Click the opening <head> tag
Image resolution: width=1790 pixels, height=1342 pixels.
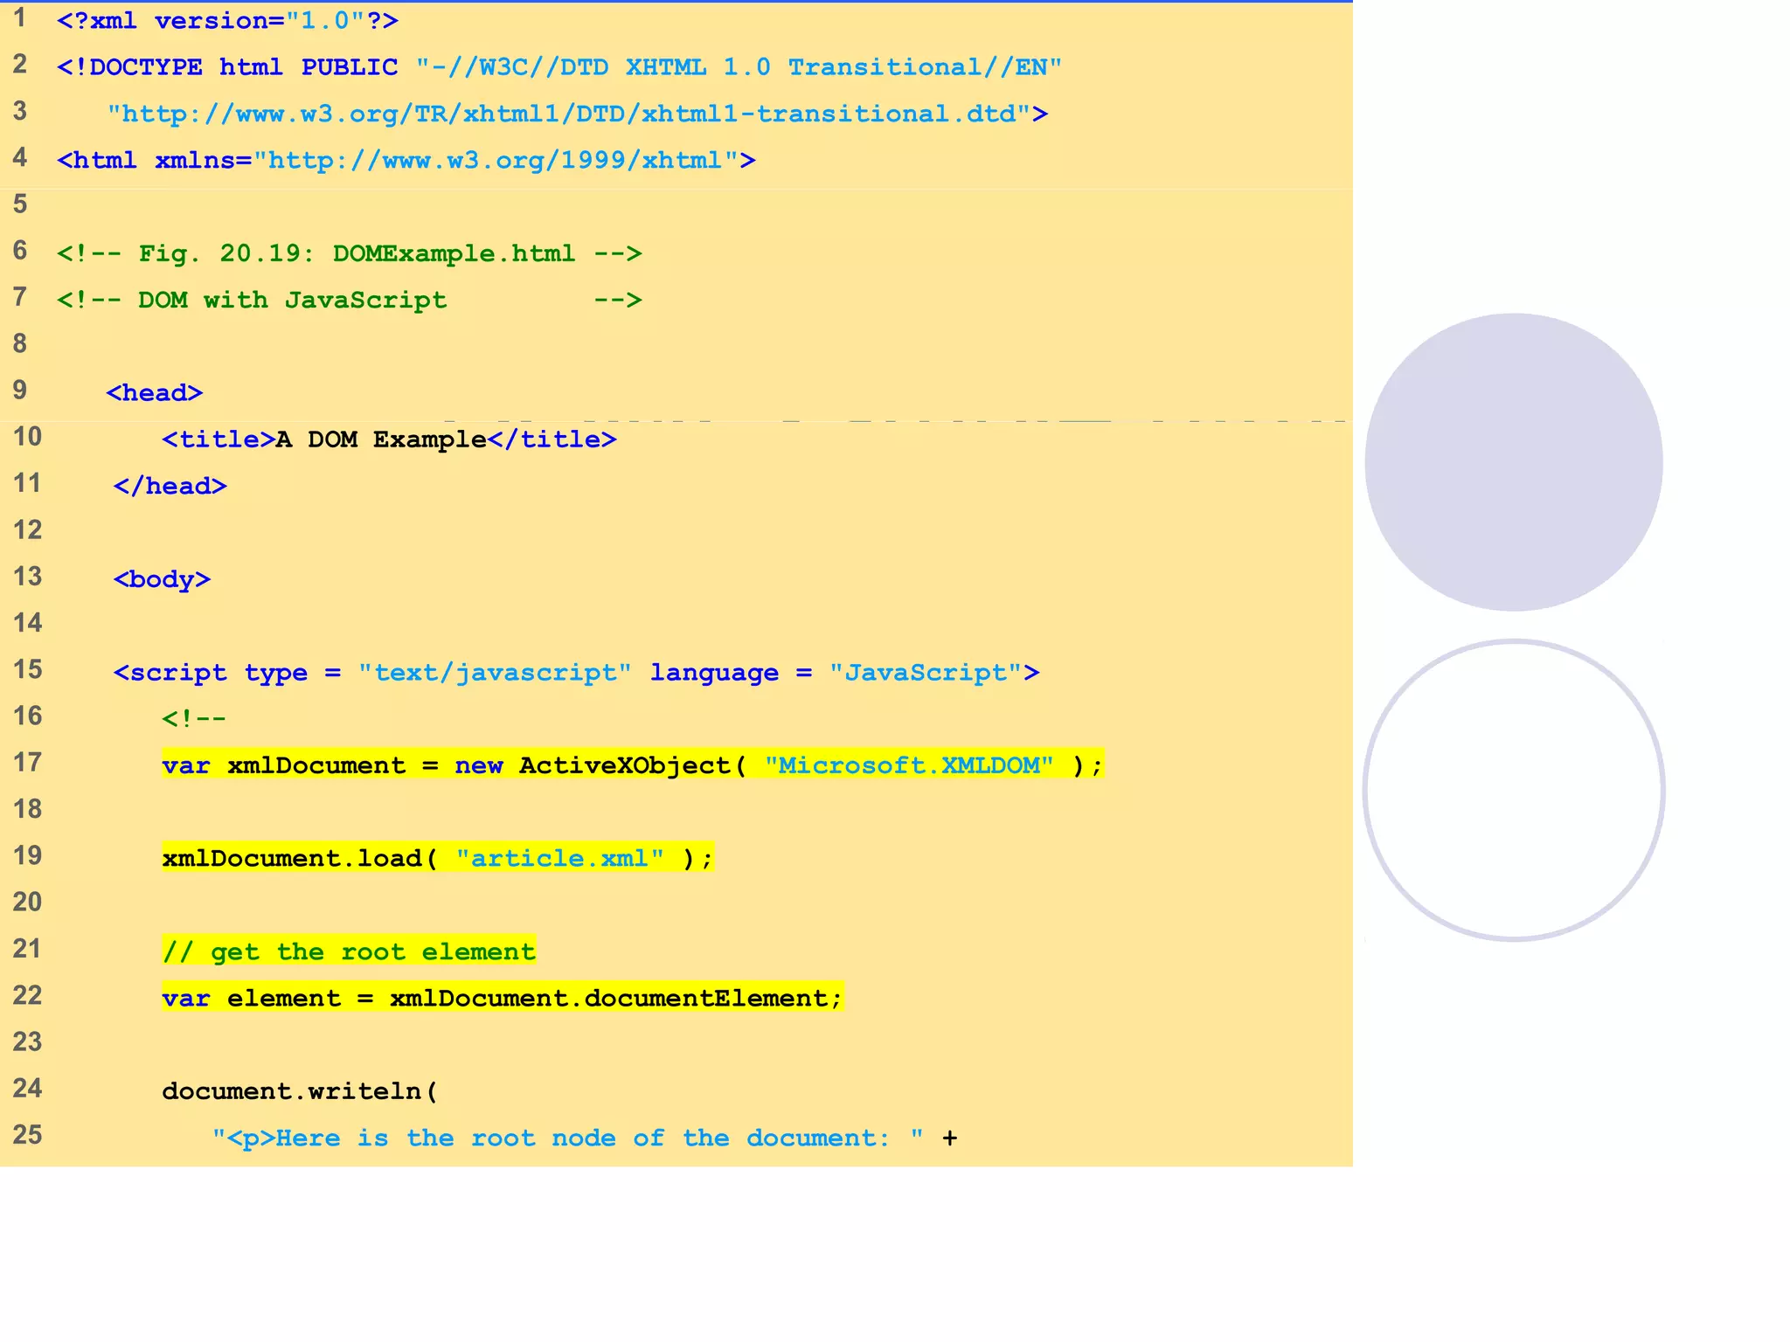point(155,393)
